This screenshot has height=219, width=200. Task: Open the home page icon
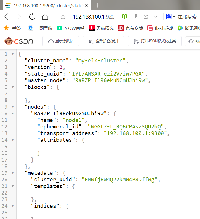[x=45, y=17]
